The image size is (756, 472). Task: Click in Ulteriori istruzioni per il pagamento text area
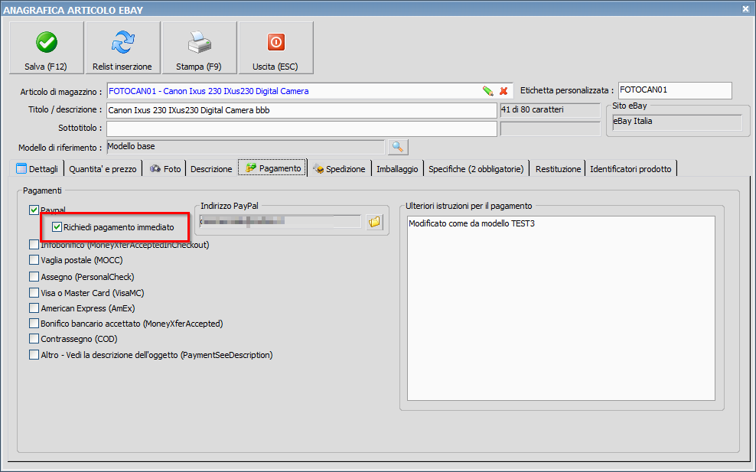point(561,308)
